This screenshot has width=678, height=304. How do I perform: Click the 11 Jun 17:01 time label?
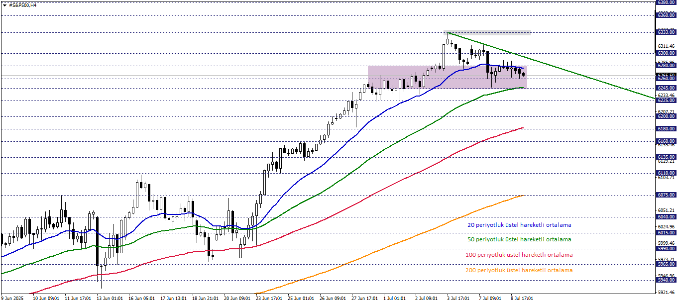click(x=78, y=299)
